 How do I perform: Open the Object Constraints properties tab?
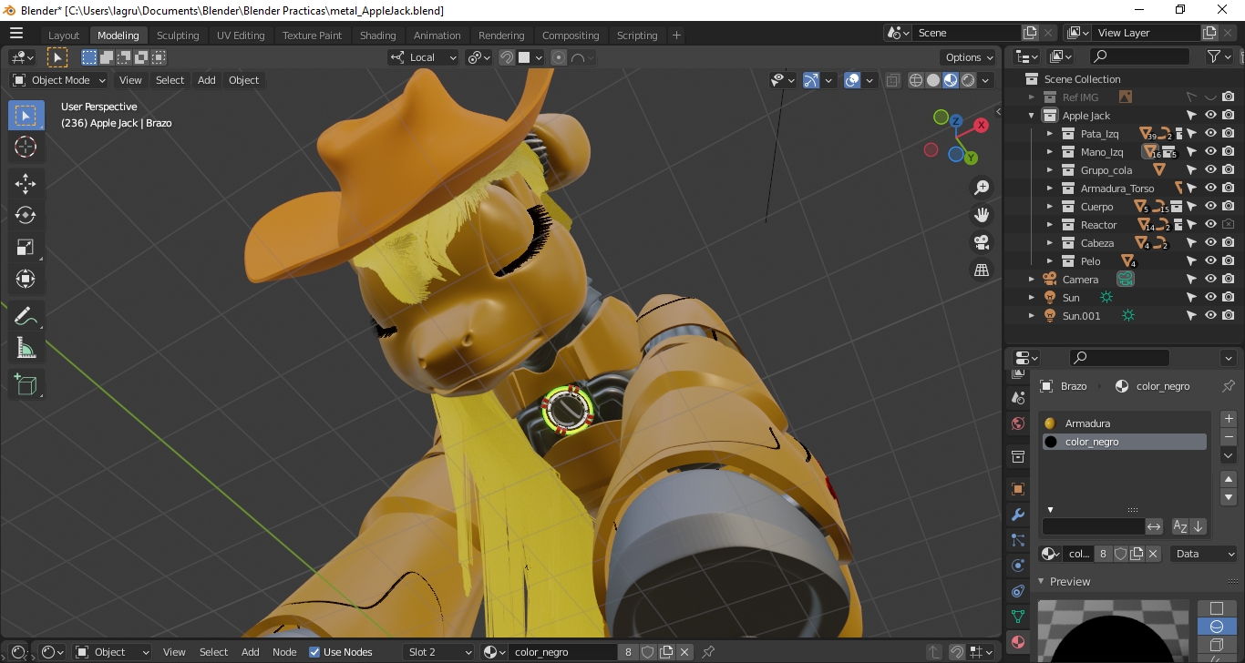1018,592
